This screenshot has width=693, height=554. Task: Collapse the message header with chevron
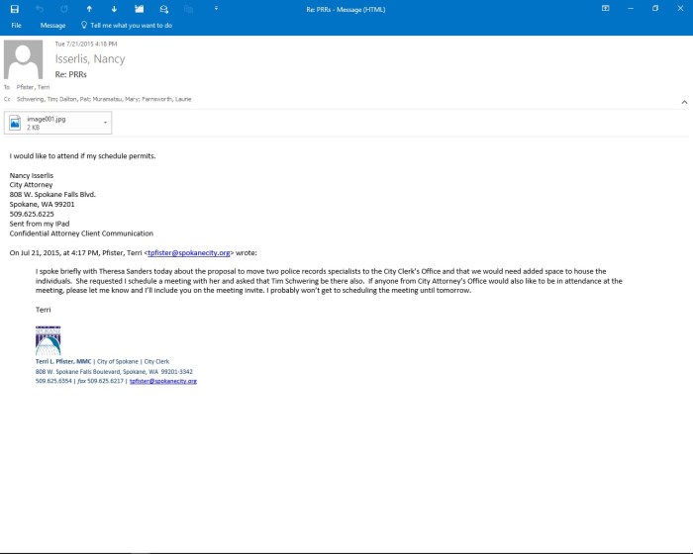[683, 101]
